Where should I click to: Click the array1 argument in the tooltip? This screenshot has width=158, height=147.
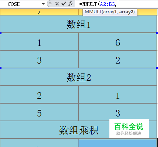(110, 12)
